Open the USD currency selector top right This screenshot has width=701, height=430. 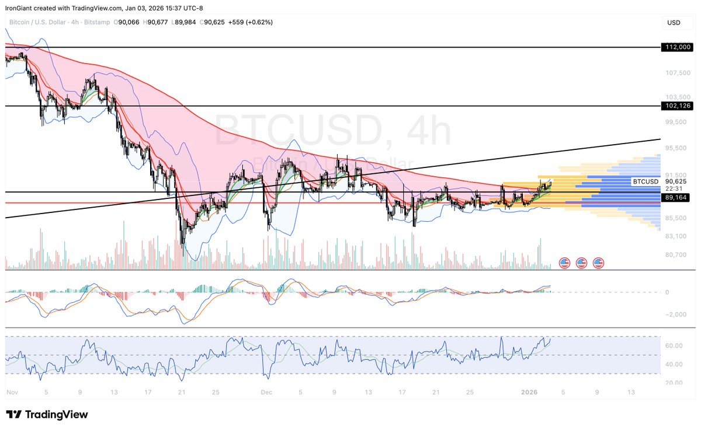(x=675, y=22)
